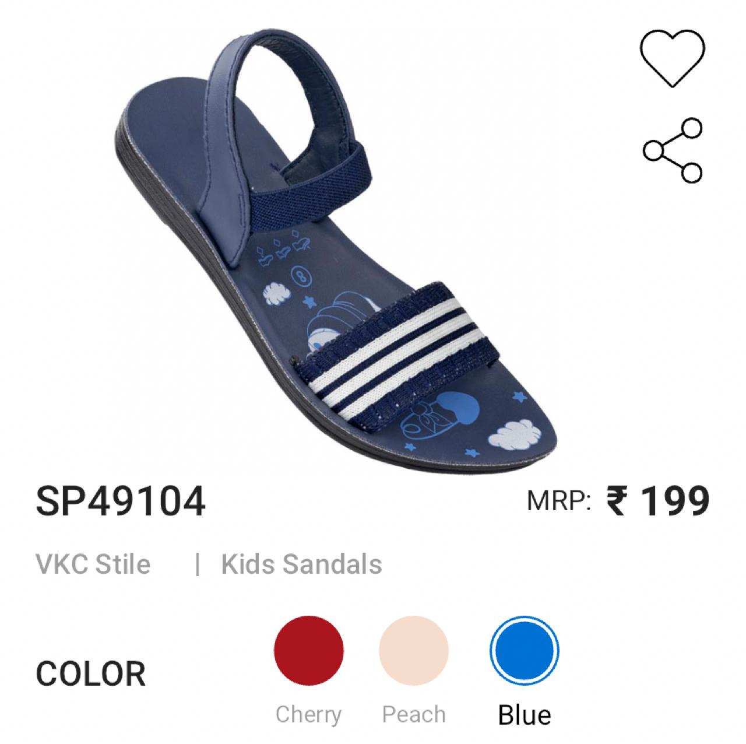Choose the Peach color swatch
The width and height of the screenshot is (746, 744).
414,650
